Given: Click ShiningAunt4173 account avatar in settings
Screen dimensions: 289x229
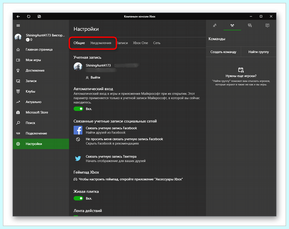Looking at the screenshot, I should pyautogui.click(x=78, y=67).
